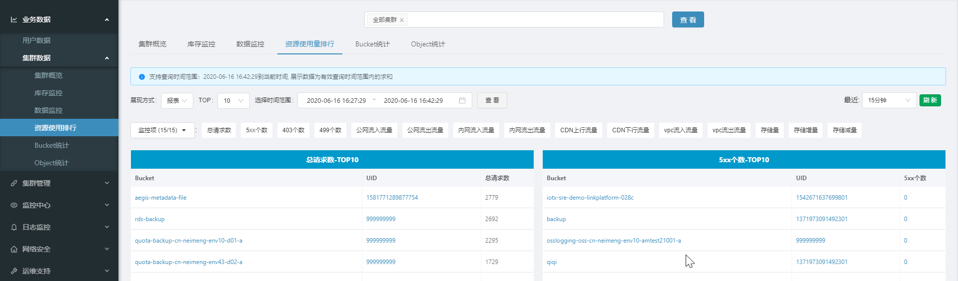
Task: Switch to the 库存监控 tab
Action: pos(201,44)
